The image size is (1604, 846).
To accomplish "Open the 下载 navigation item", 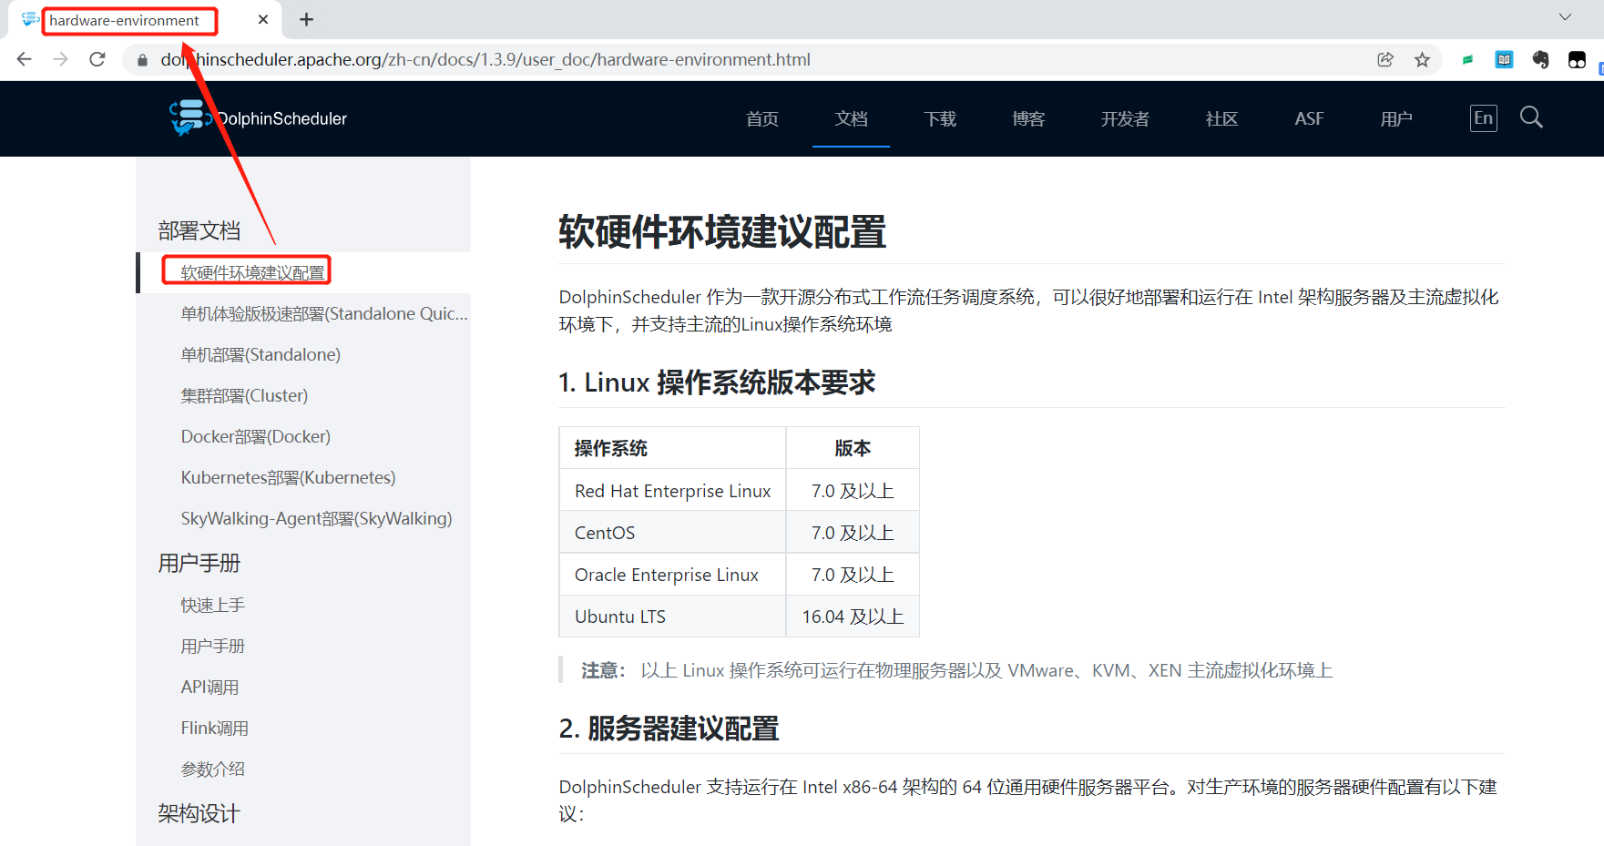I will click(x=940, y=119).
